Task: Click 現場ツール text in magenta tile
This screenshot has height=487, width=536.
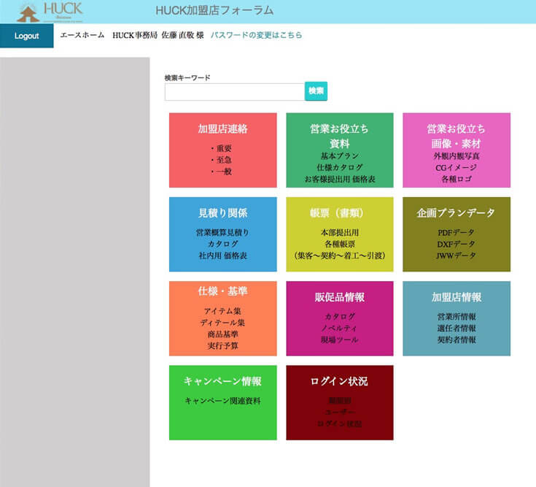Action: (340, 340)
